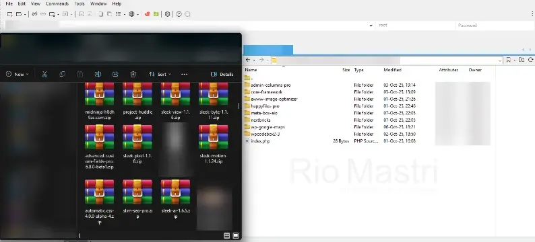Click the Rename icon in Explorer
Screen dimensions: 535x242
98,74
